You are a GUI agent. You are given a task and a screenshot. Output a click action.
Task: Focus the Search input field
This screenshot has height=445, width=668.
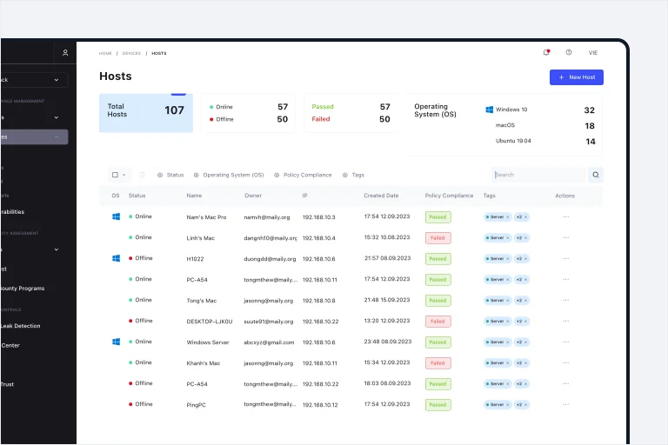[538, 175]
